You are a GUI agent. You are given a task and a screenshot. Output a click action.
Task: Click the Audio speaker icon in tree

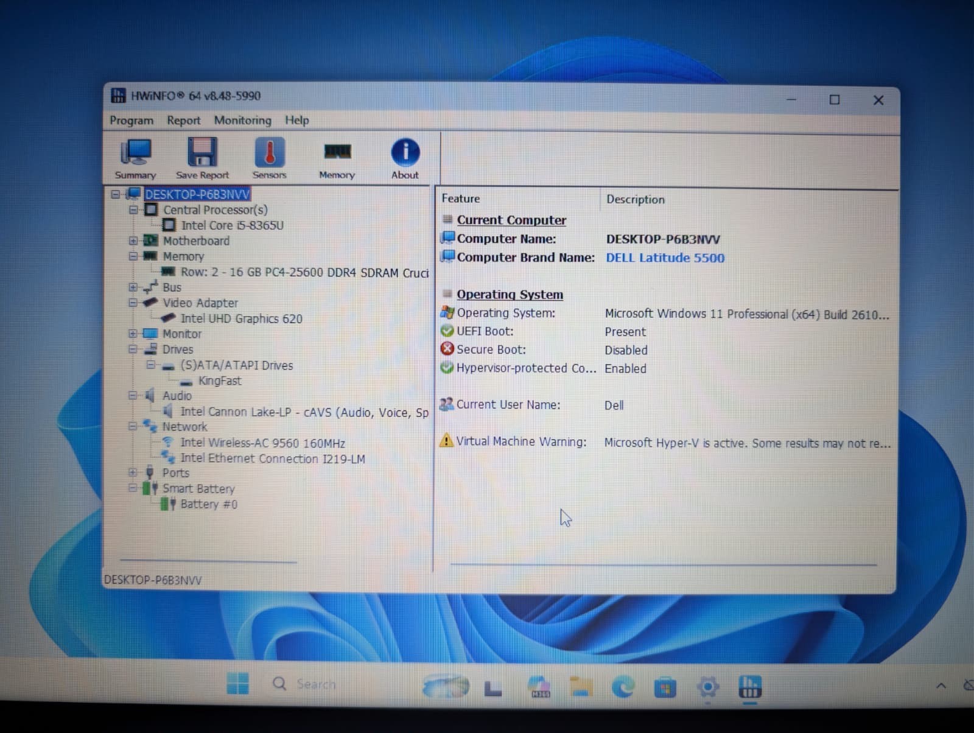(x=150, y=396)
